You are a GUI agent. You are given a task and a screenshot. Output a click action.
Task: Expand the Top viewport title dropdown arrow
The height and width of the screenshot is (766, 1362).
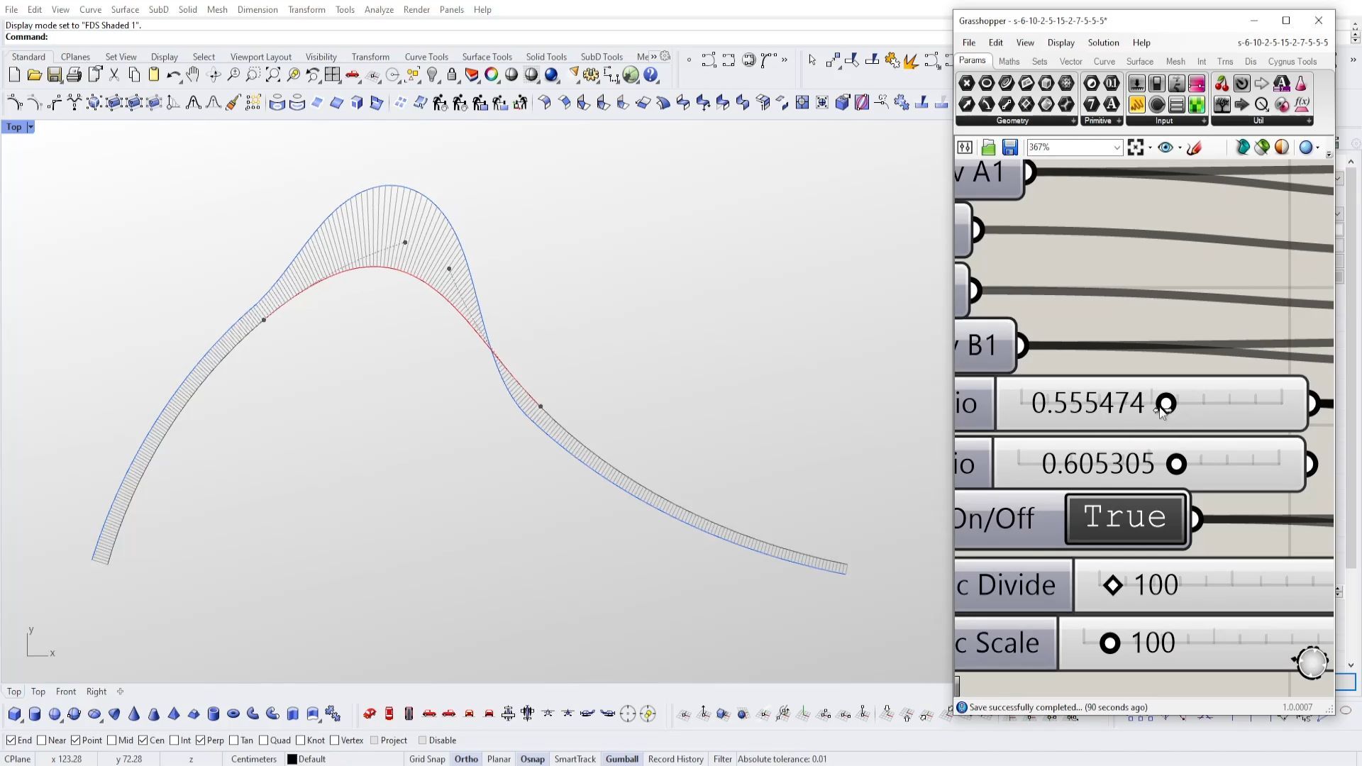tap(31, 127)
